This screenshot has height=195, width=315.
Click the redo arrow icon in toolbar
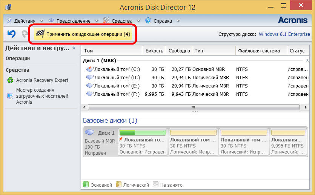tap(25, 34)
